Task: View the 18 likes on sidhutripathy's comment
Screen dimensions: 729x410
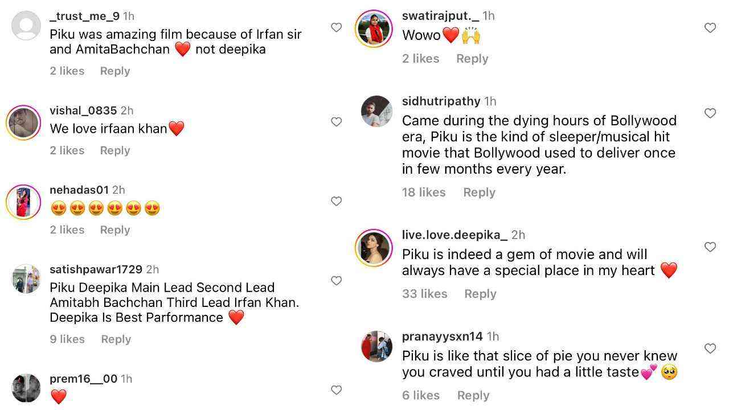Action: click(x=424, y=192)
